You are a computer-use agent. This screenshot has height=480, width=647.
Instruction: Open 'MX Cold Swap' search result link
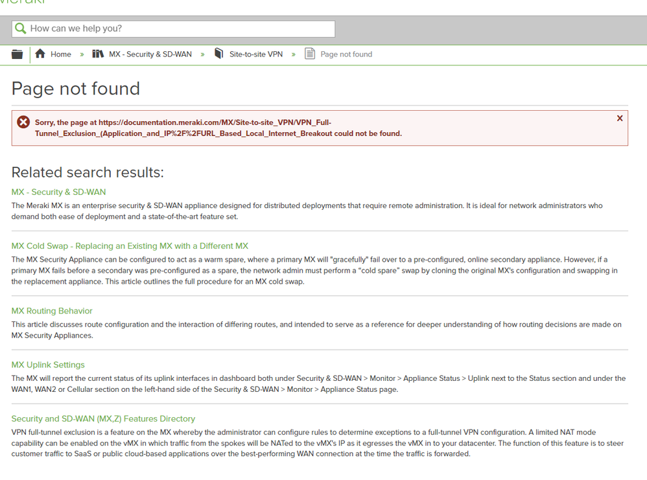coord(130,246)
